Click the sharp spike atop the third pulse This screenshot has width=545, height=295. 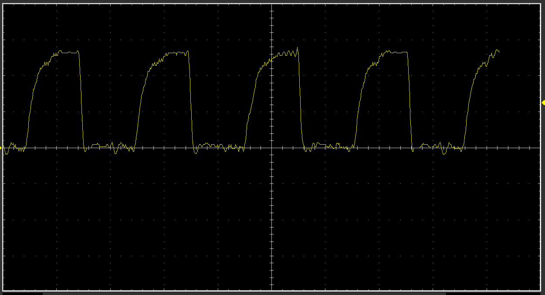298,48
